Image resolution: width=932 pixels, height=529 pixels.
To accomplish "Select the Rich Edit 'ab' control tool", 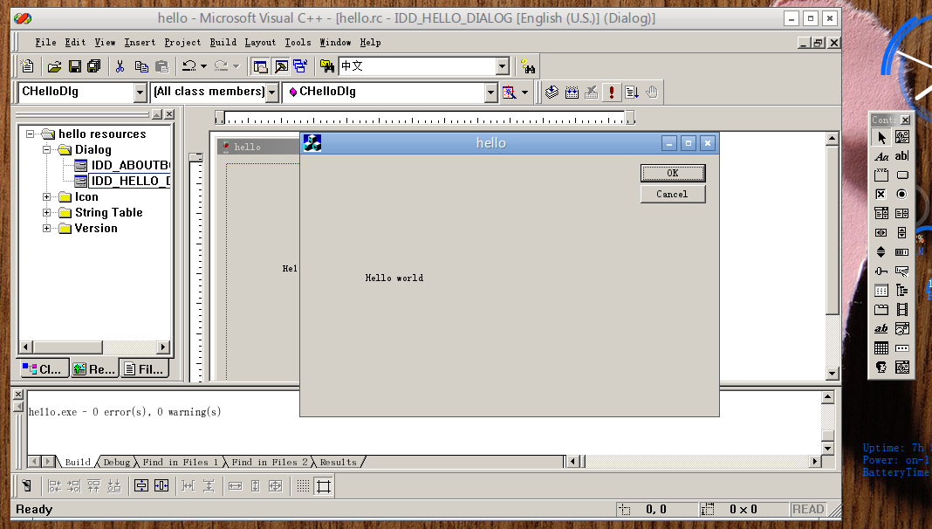I will point(881,329).
